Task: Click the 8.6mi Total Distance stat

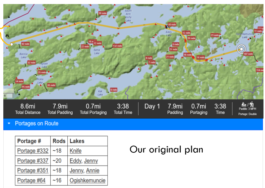Action: click(x=28, y=109)
